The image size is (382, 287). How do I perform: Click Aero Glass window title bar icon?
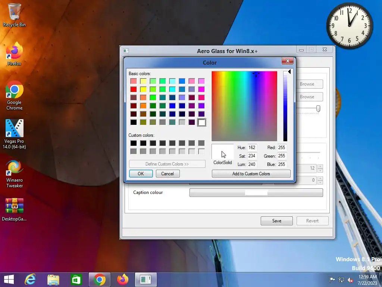click(126, 51)
